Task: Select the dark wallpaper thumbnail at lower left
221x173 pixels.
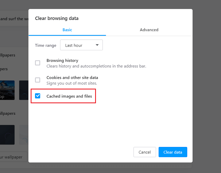Action: 7,135
